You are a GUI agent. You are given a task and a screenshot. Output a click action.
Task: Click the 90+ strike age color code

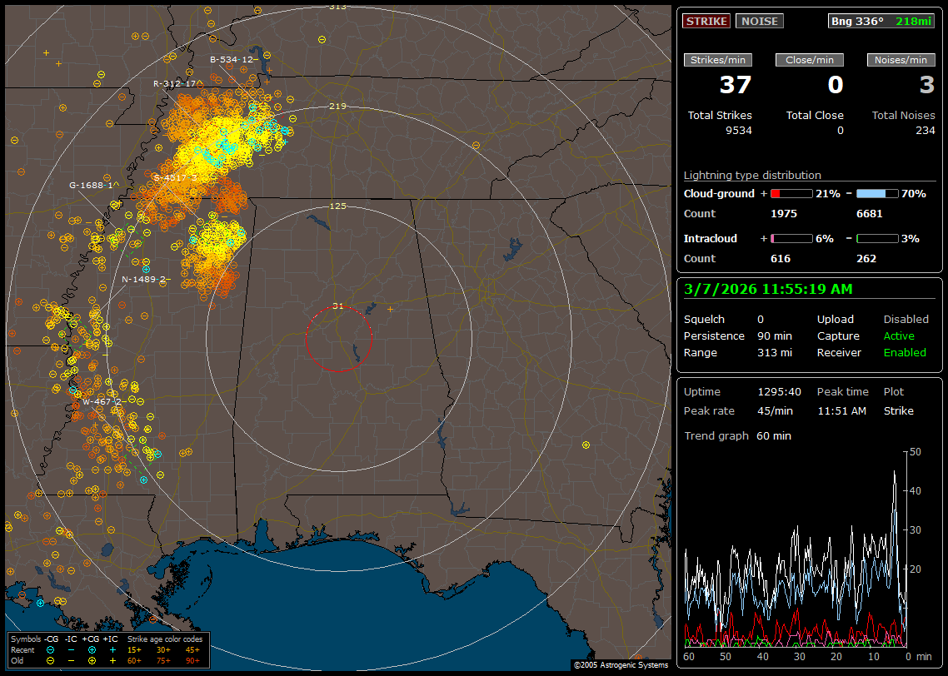192,660
